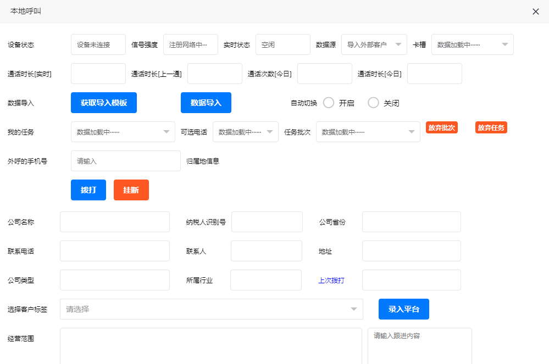Viewport: 549px width, 364px height.
Task: Click the 地址 field
Action: click(412, 251)
